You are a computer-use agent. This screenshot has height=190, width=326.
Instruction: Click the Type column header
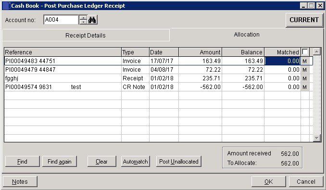pyautogui.click(x=135, y=52)
